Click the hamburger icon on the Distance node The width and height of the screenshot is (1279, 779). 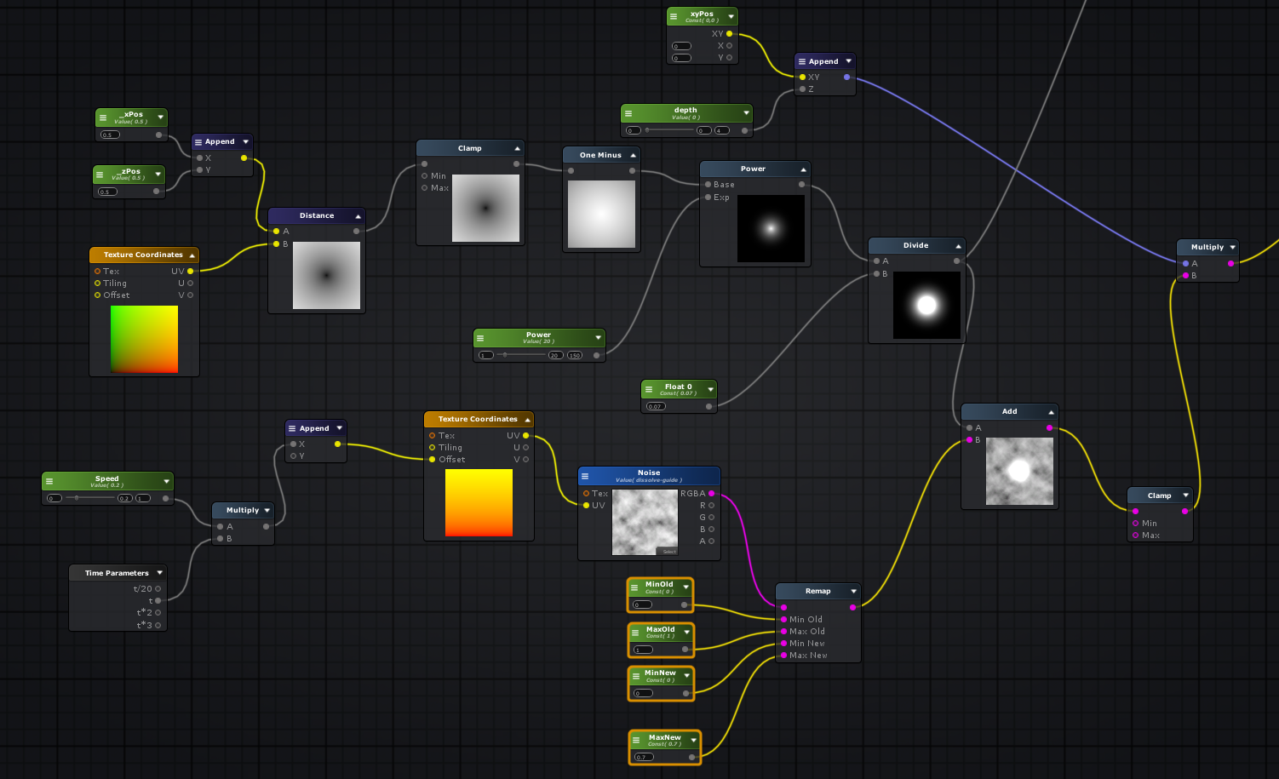(277, 215)
